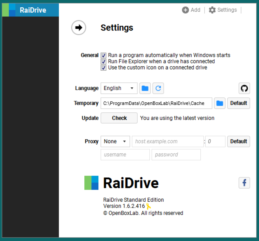Click the proxy host.example.com field
The image size is (259, 241).
point(168,141)
